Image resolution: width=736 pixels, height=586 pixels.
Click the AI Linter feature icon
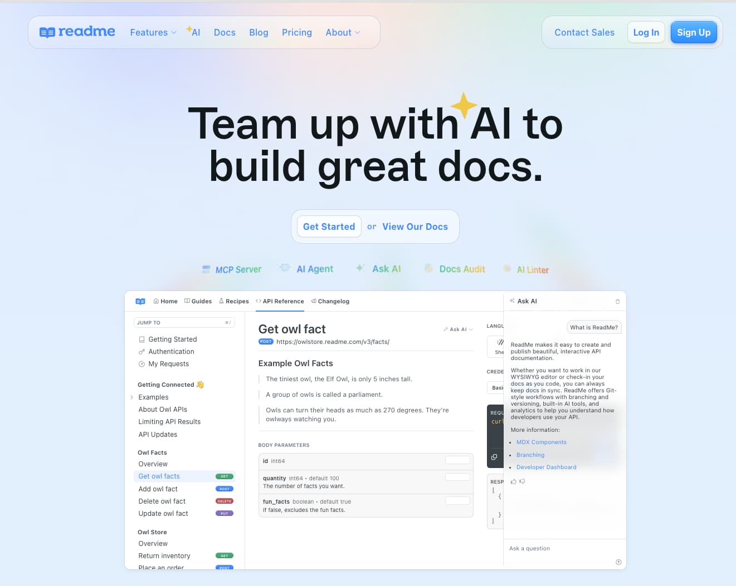tap(507, 269)
